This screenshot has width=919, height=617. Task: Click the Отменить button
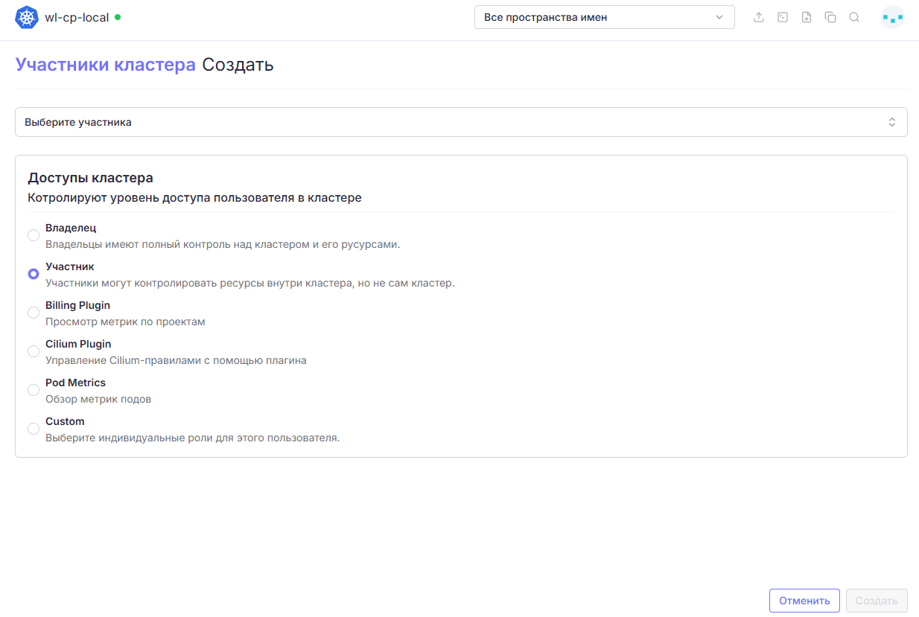pyautogui.click(x=804, y=601)
